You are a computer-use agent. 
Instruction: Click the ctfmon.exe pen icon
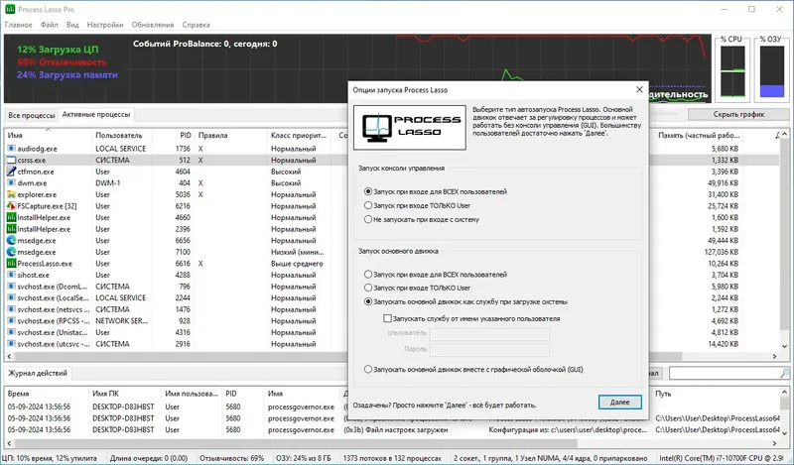point(11,172)
